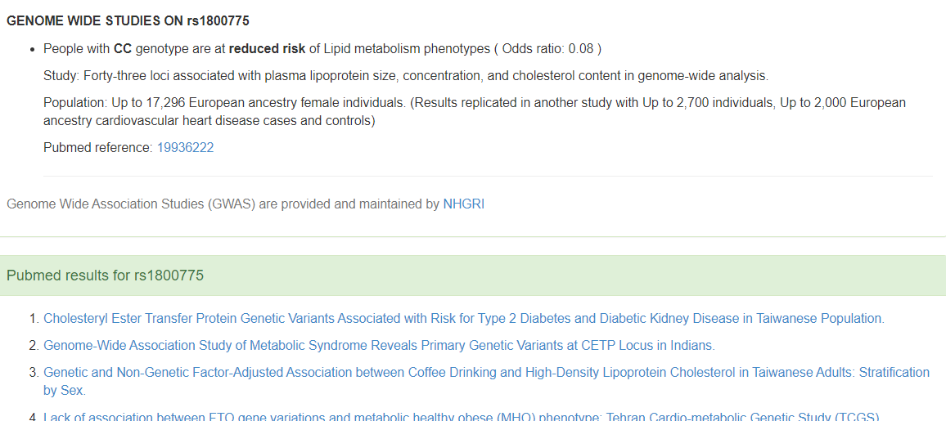The width and height of the screenshot is (946, 421).
Task: Click the bold "CC" genotype text
Action: point(123,49)
